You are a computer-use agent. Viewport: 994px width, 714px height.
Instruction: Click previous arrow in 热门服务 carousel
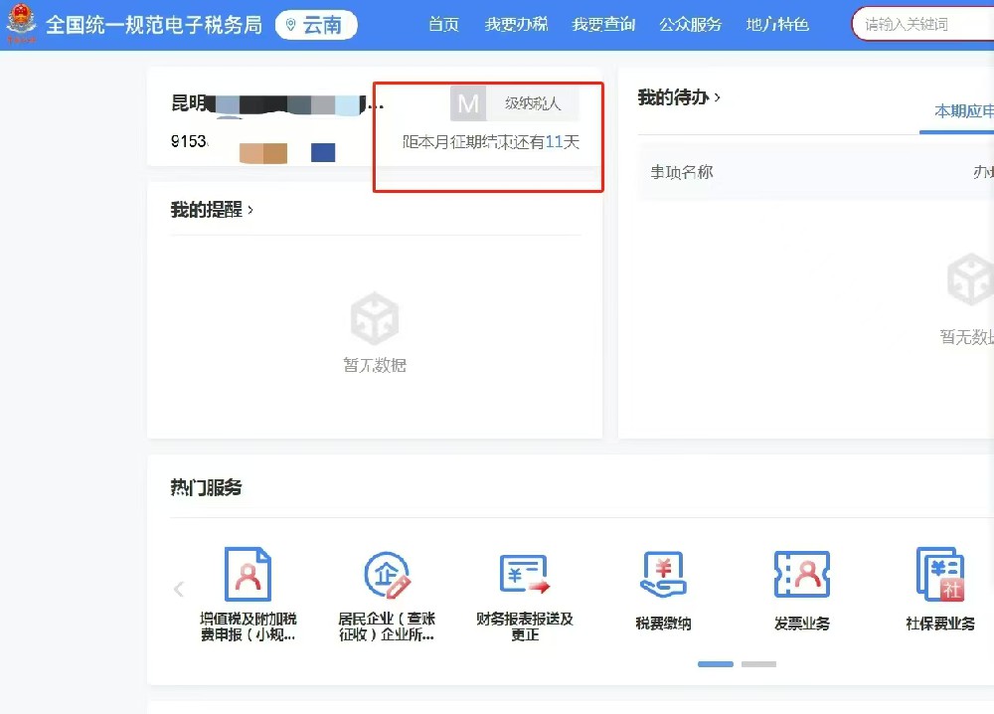click(179, 589)
